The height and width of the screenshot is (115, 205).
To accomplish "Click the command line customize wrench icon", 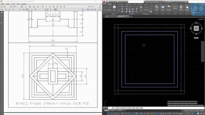I will (x=107, y=108).
